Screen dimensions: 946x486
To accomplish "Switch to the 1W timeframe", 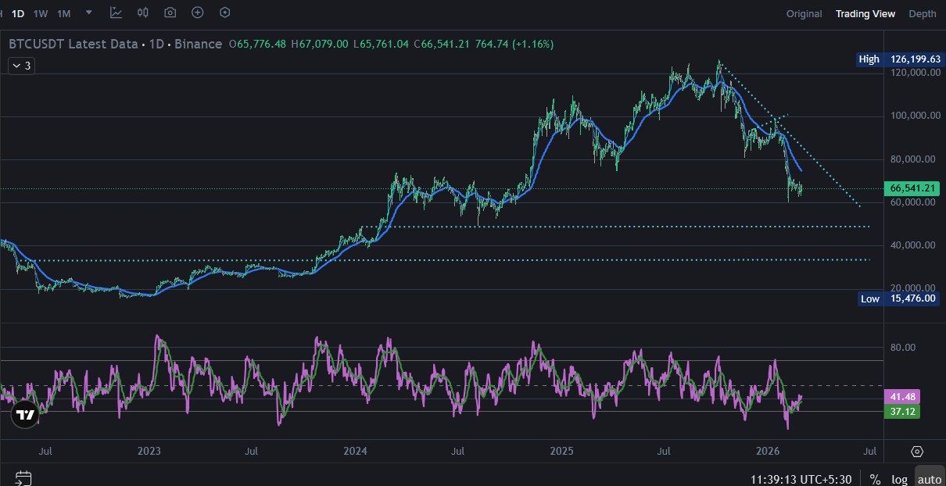I will [x=41, y=13].
